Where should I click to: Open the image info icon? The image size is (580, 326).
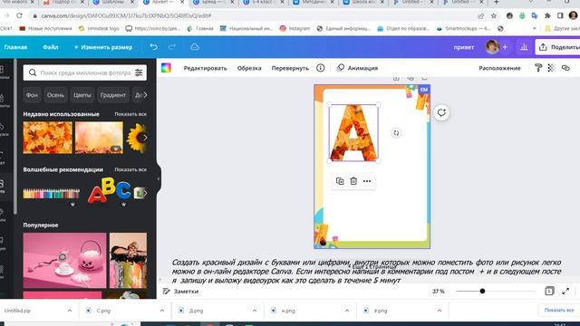pos(320,68)
